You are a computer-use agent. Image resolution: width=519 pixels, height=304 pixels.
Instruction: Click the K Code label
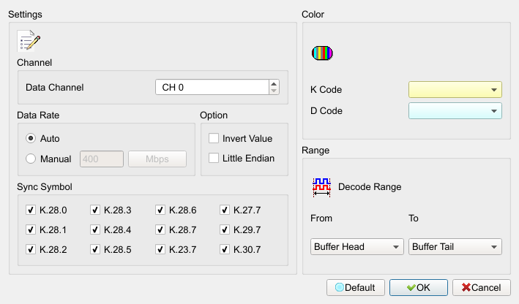326,90
